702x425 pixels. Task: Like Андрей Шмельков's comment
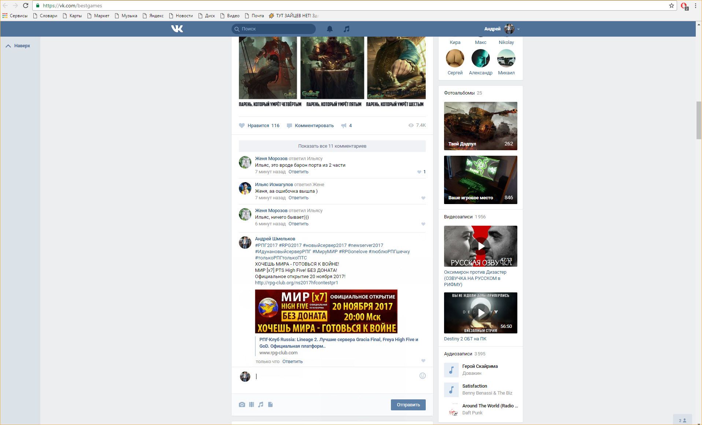click(423, 361)
